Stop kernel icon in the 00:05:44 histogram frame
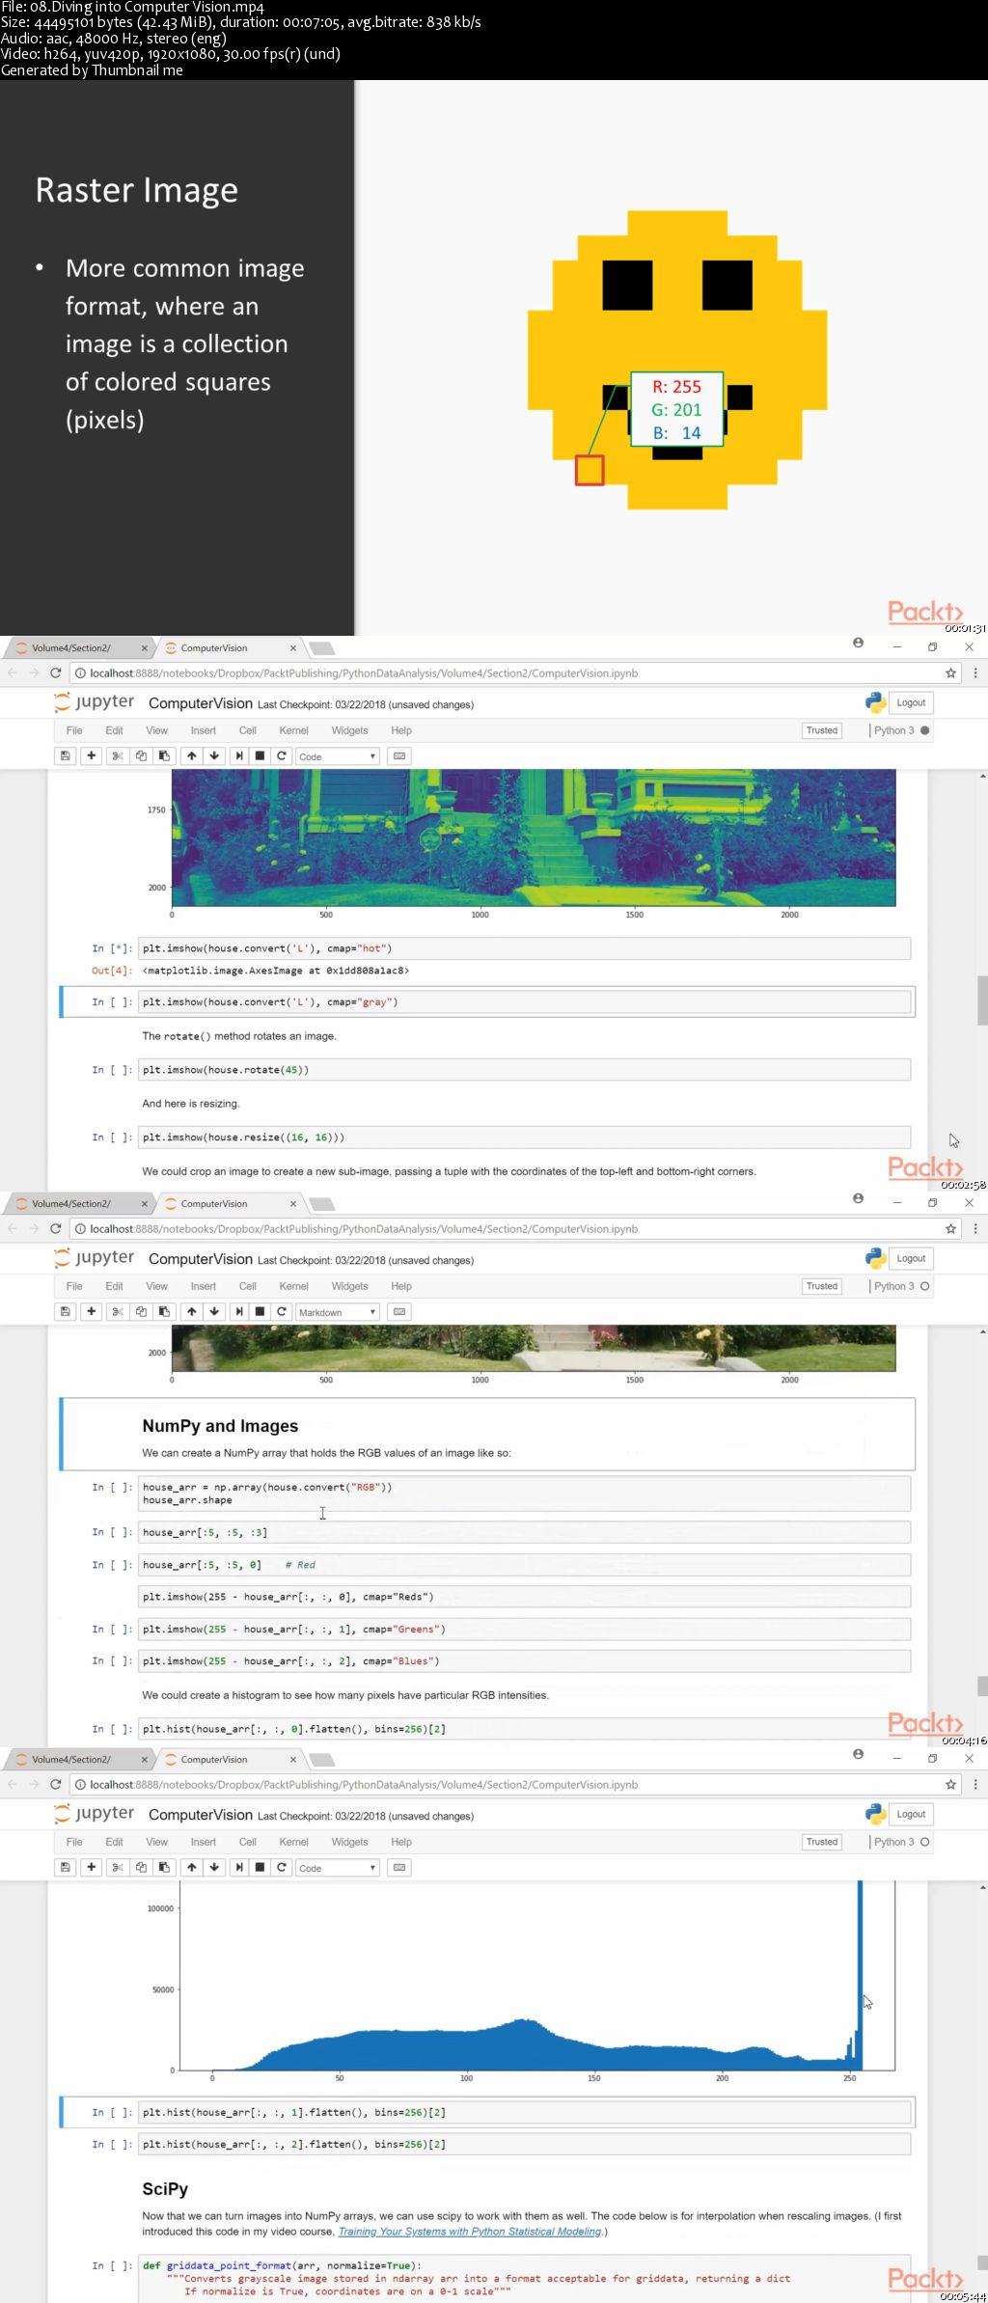This screenshot has width=988, height=2303. click(260, 1867)
